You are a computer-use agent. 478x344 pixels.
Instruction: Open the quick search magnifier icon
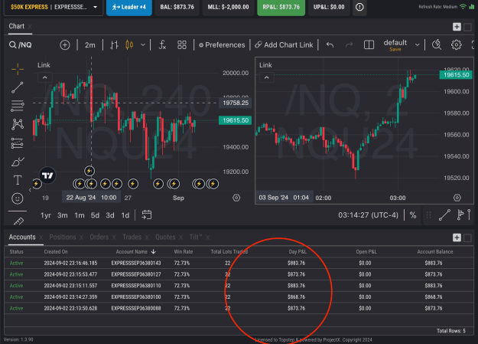(437, 45)
